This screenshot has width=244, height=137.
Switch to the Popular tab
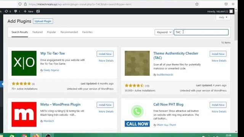pyautogui.click(x=51, y=32)
